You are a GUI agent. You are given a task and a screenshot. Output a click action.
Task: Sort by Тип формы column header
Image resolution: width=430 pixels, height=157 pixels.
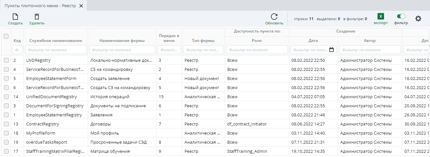[203, 41]
